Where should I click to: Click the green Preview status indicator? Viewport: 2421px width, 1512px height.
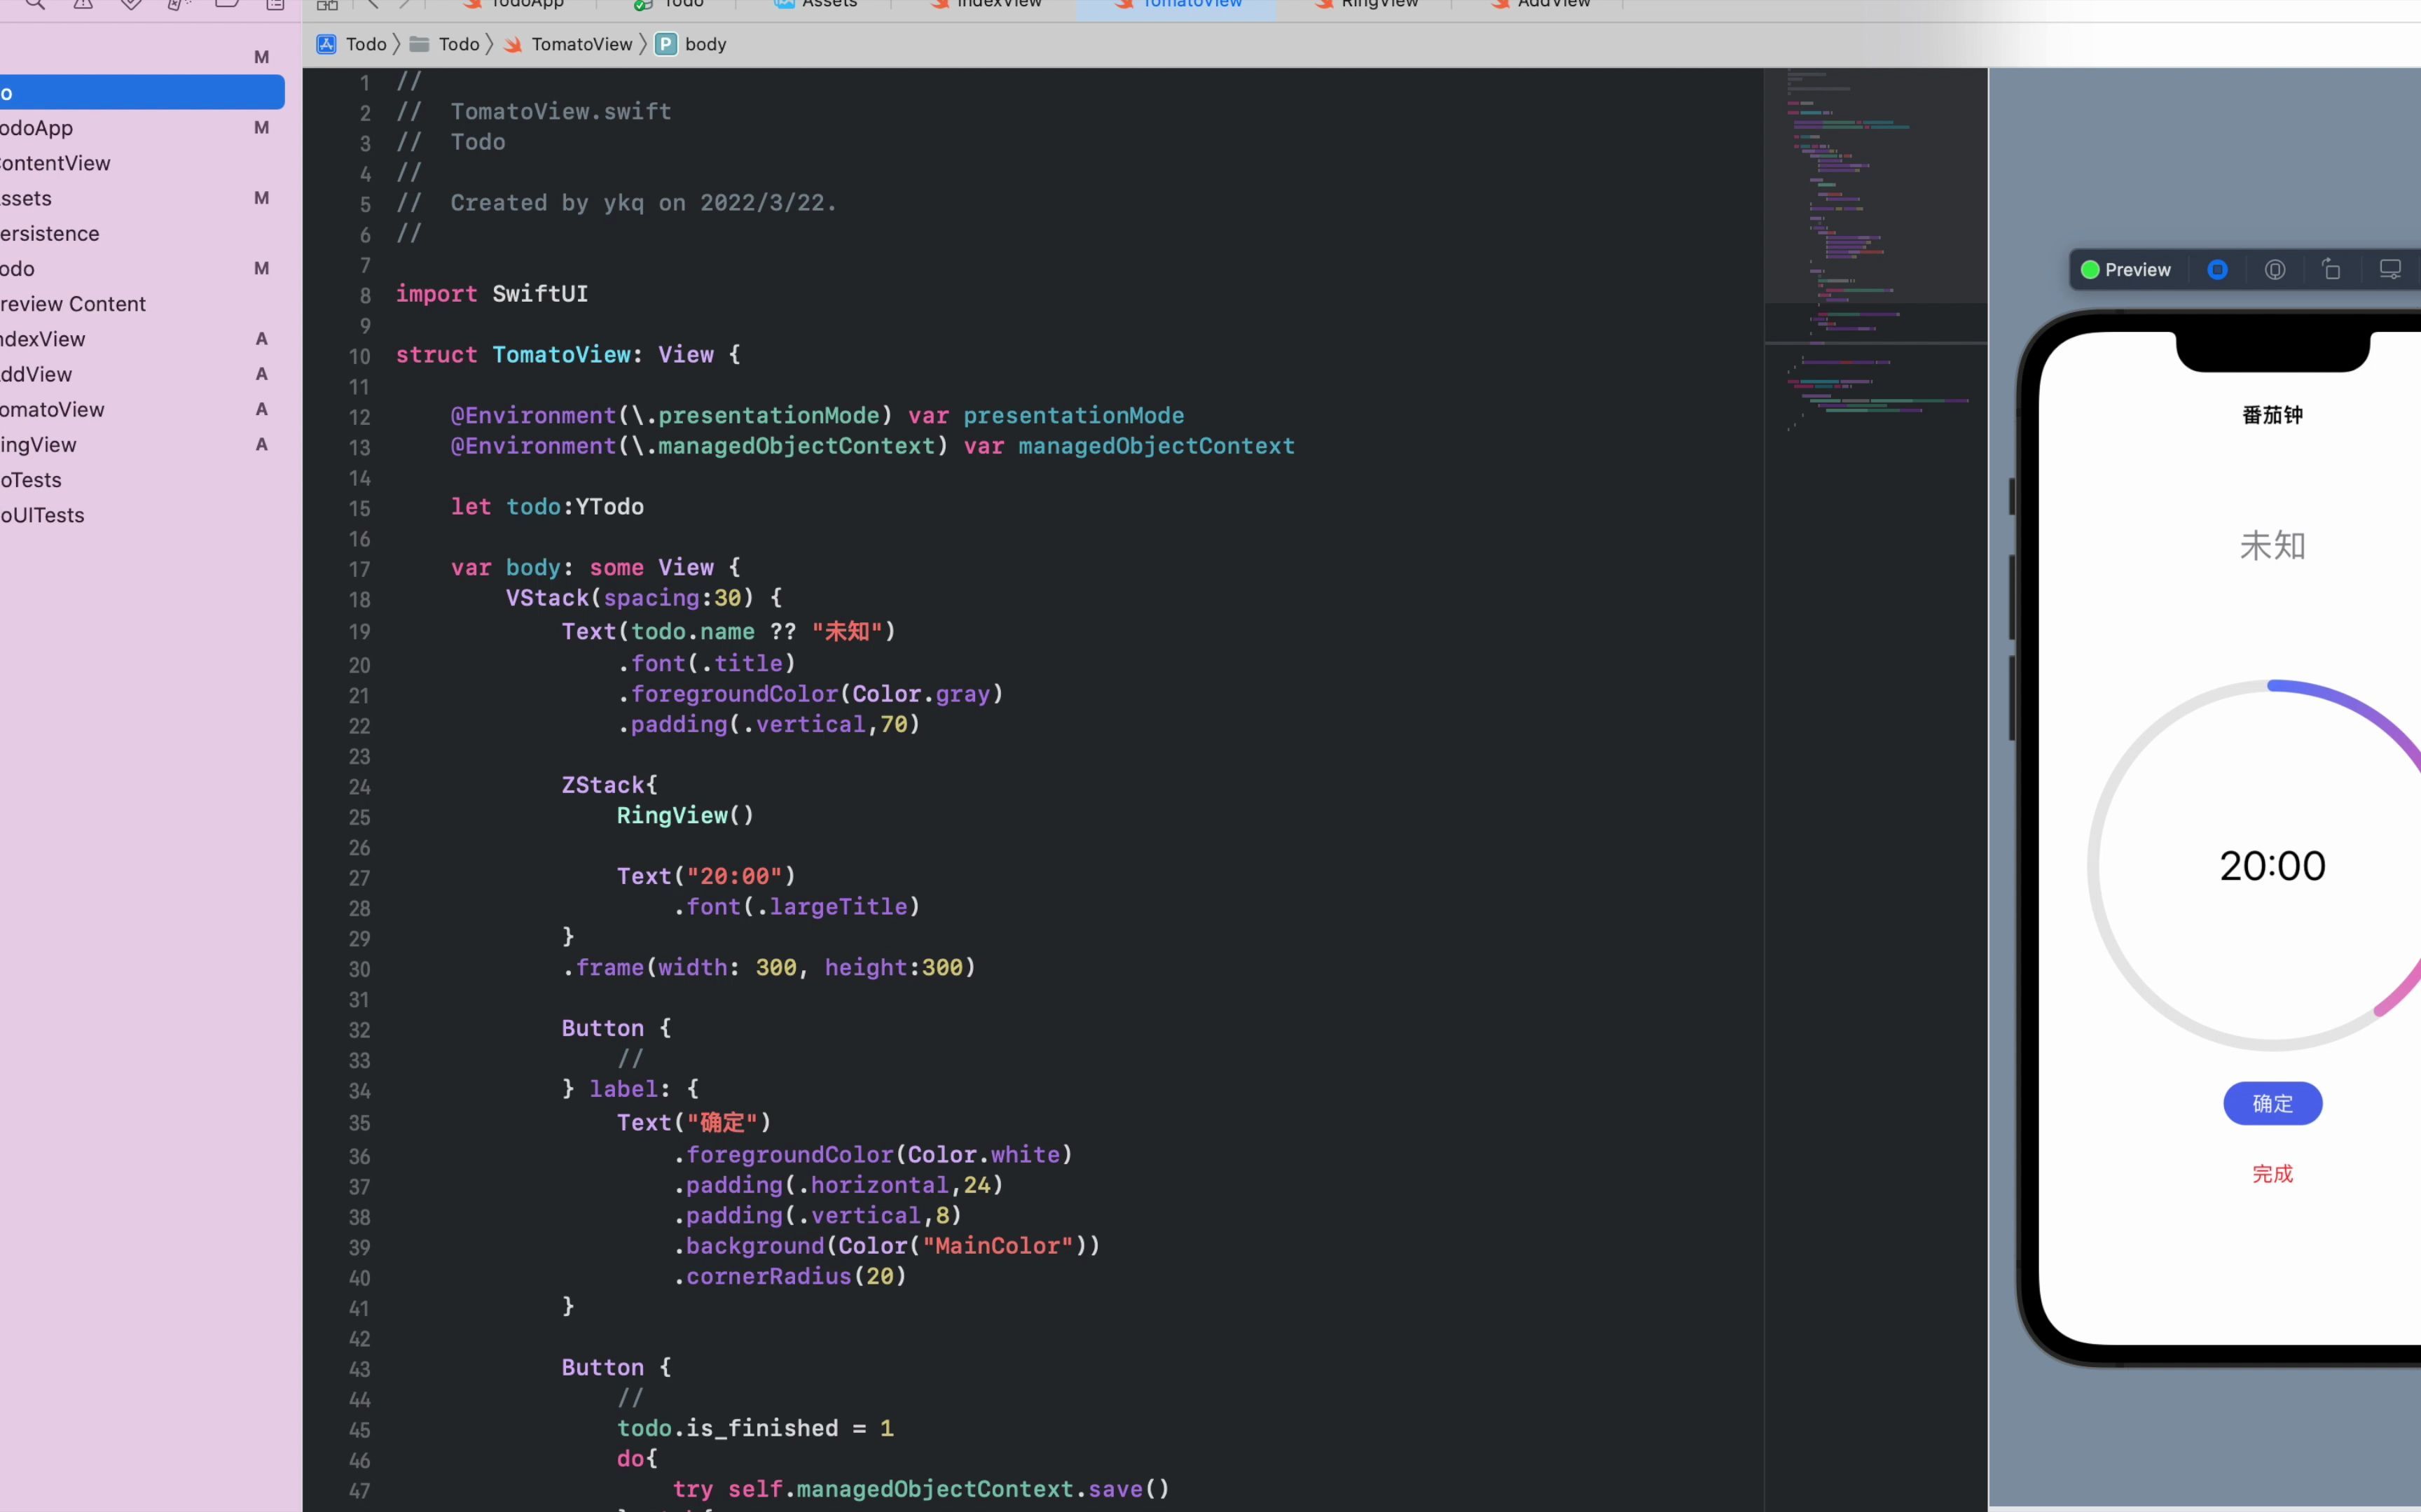2090,270
